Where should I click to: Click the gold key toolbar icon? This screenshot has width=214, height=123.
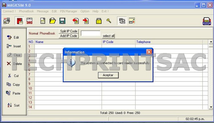[x=109, y=21]
